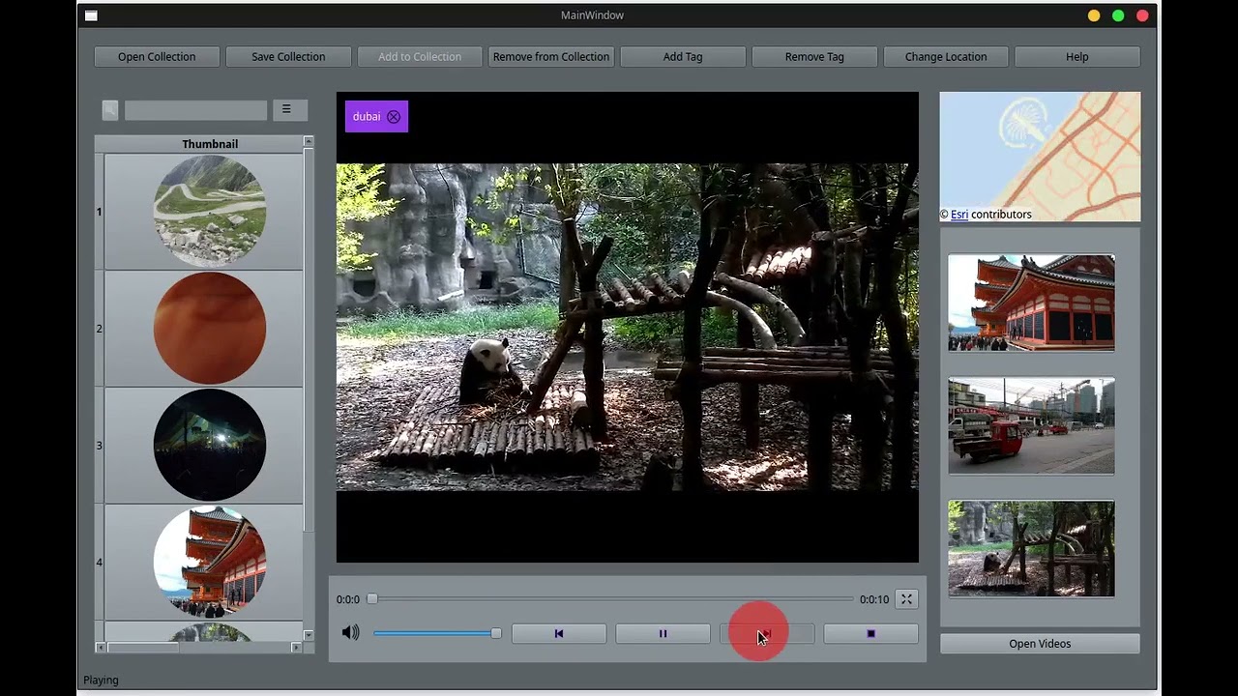This screenshot has width=1238, height=696.
Task: Click the Thumbnail column header
Action: 210,144
